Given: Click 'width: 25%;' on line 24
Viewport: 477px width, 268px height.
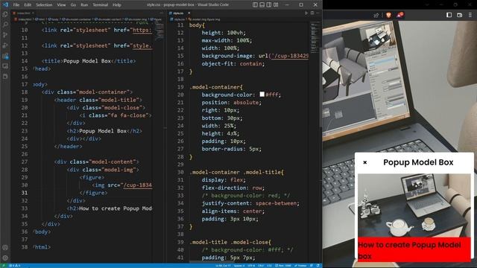Looking at the screenshot, I should (218, 126).
